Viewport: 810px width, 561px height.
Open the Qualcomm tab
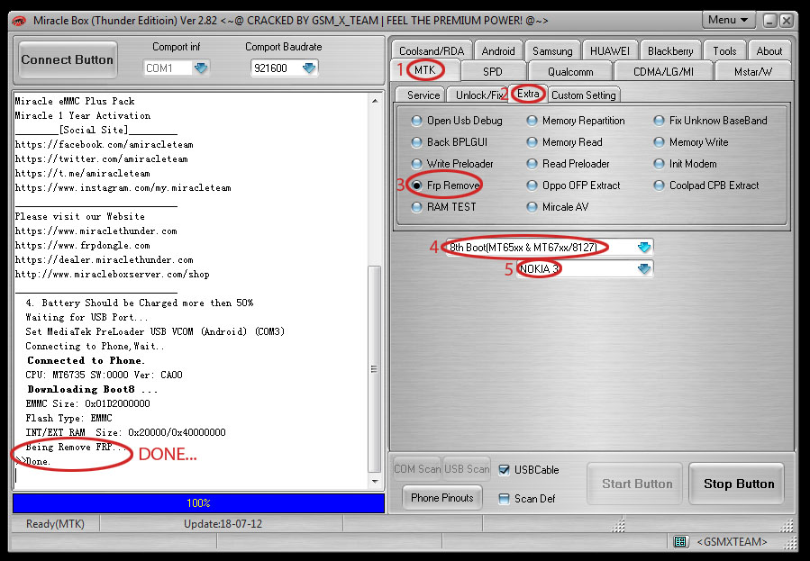pos(570,72)
